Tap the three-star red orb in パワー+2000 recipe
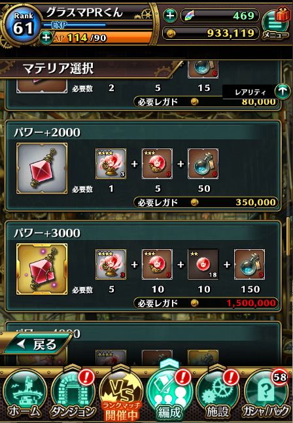 point(157,163)
